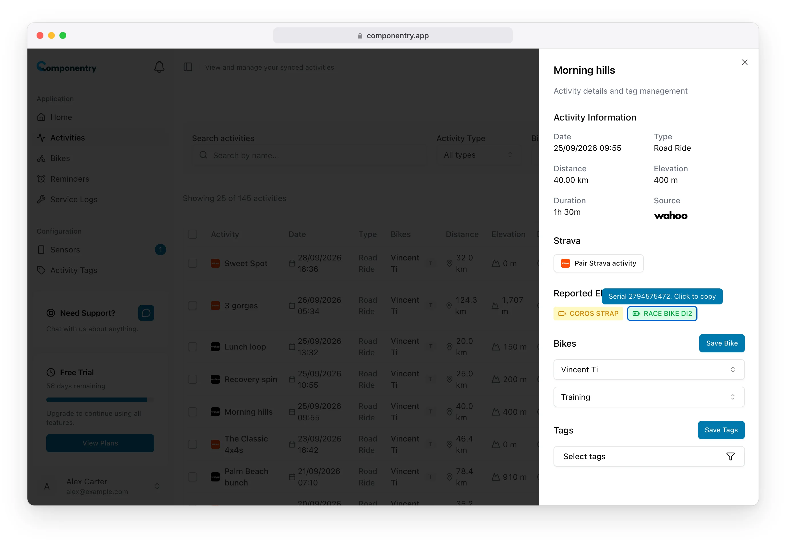Image resolution: width=786 pixels, height=542 pixels.
Task: Open Reminders in sidebar
Action: pos(101,179)
